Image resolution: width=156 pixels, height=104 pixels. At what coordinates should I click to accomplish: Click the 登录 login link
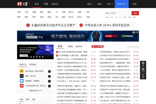pos(135,4)
